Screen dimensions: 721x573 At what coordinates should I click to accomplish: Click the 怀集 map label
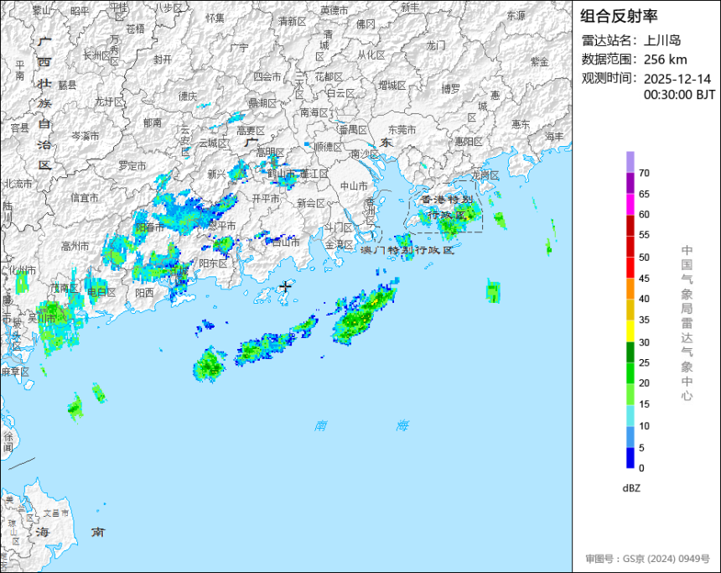point(215,18)
